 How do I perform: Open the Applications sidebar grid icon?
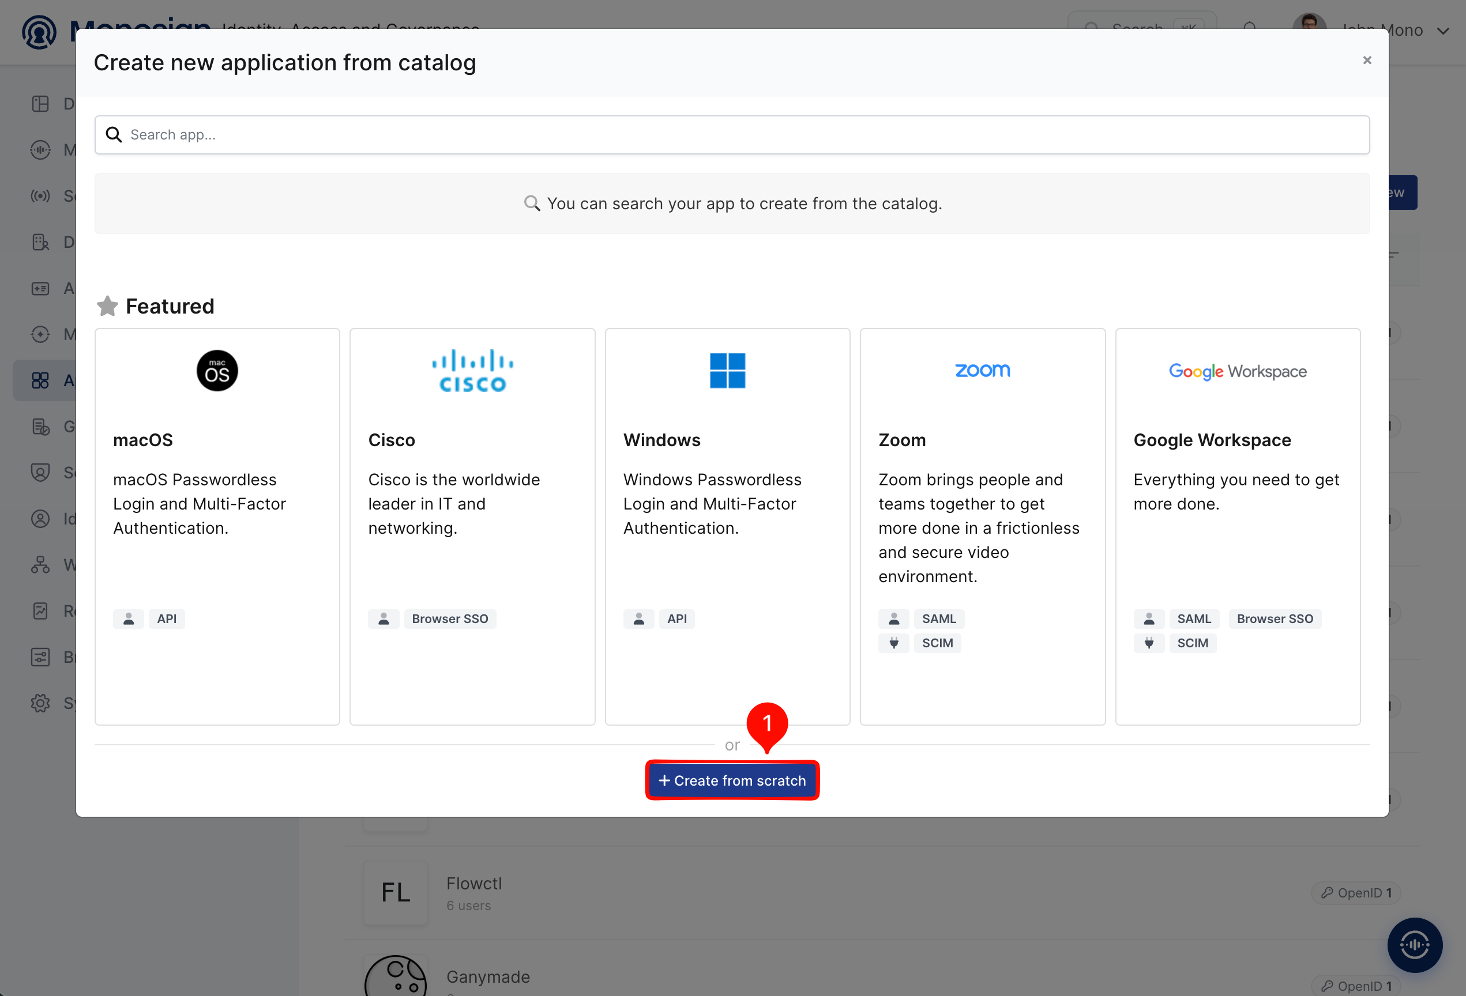coord(40,380)
